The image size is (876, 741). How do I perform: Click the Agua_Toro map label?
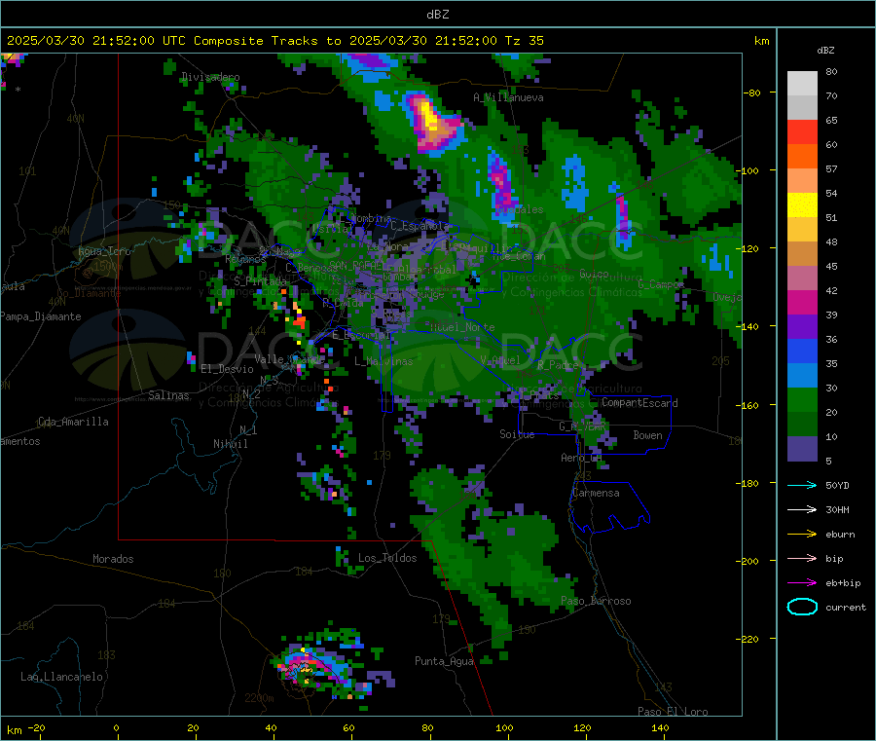pyautogui.click(x=104, y=251)
